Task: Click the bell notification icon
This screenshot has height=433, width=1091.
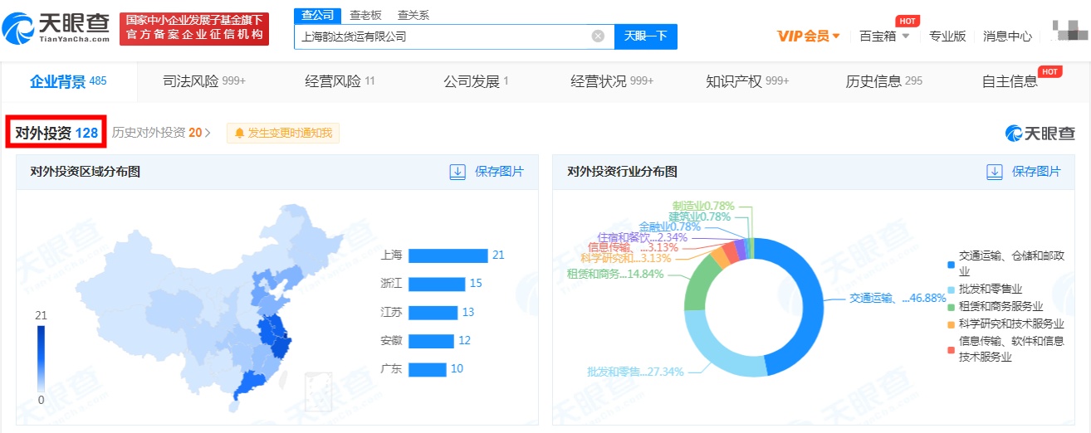Action: click(240, 133)
